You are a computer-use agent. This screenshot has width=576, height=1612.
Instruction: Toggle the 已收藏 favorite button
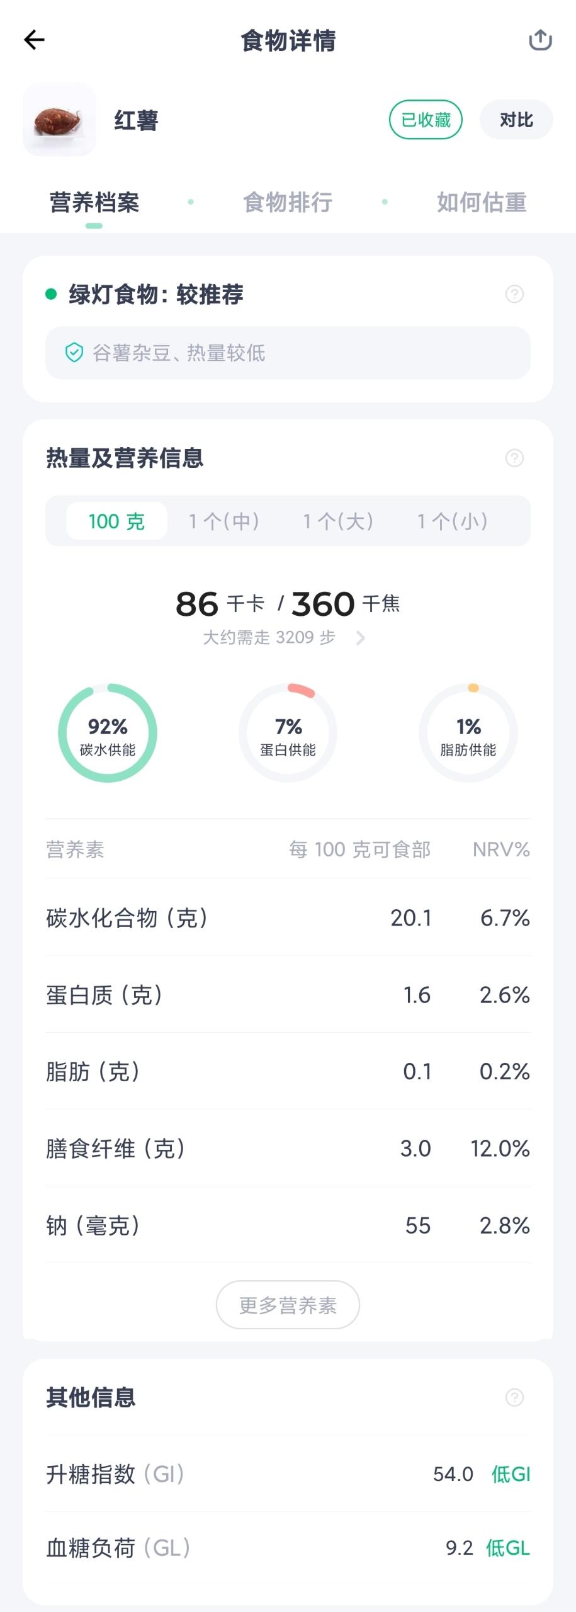426,120
